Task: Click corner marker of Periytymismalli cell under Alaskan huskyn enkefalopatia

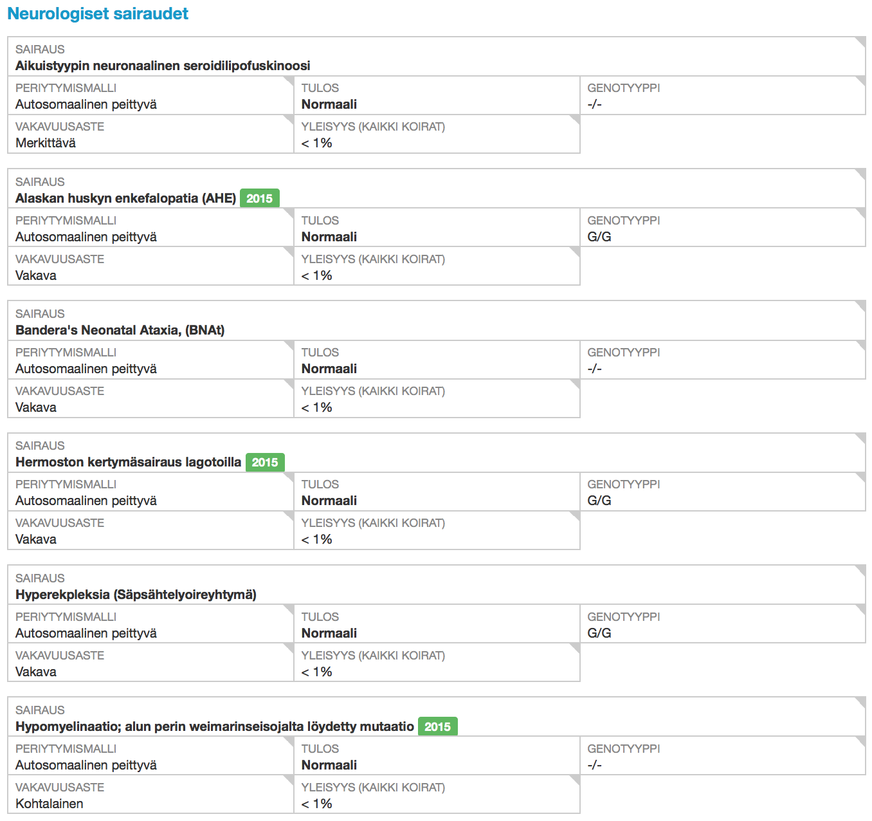Action: point(289,213)
